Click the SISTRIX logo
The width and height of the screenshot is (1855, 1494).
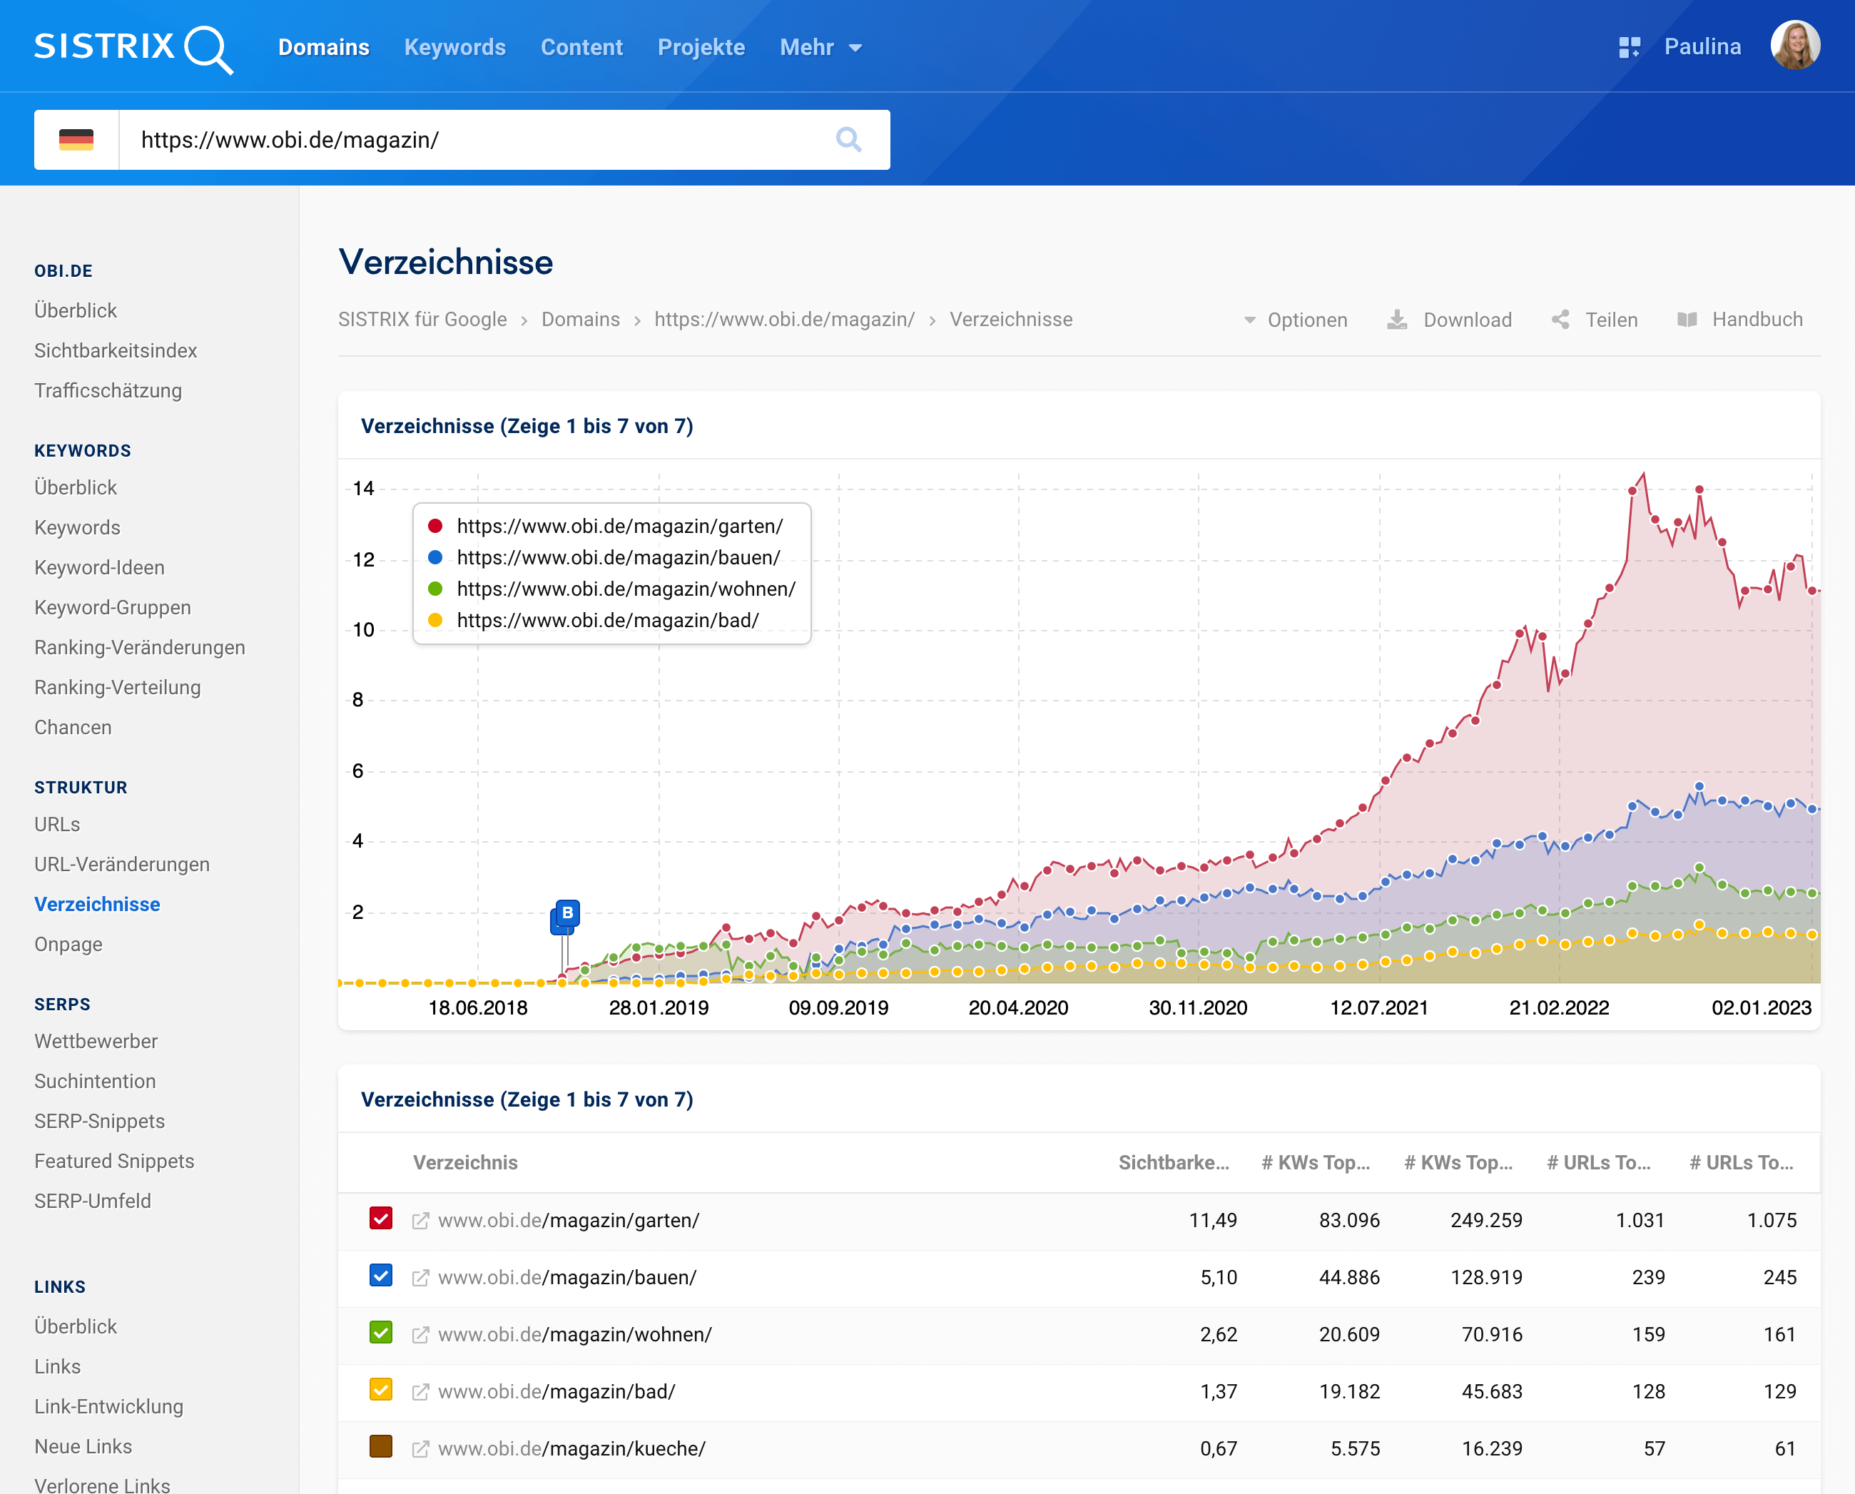133,49
